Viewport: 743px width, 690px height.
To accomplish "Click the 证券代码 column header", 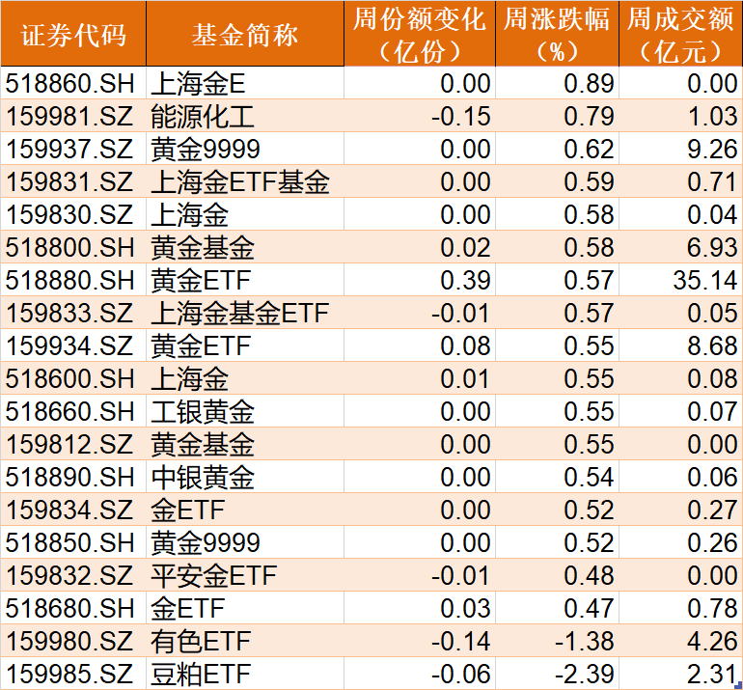I will coord(73,35).
